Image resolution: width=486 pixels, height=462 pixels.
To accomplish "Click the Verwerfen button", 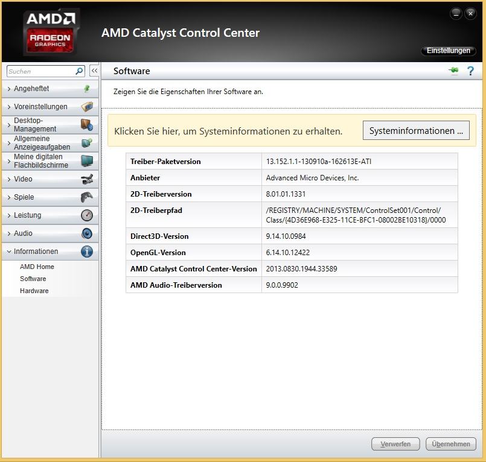I will 395,444.
